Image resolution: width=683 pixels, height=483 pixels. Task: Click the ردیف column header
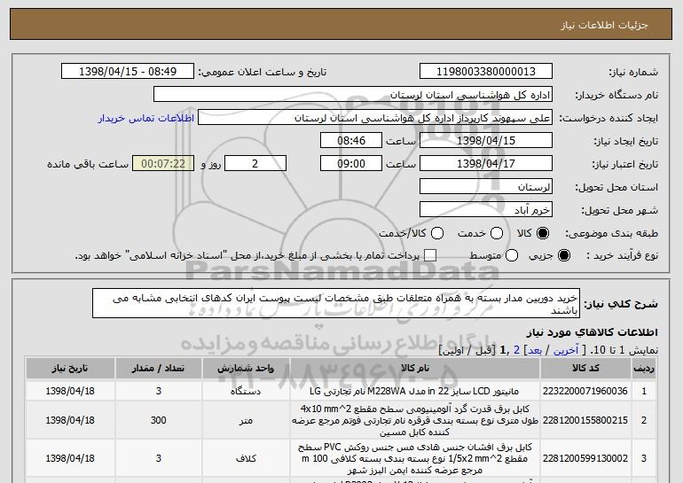644,368
